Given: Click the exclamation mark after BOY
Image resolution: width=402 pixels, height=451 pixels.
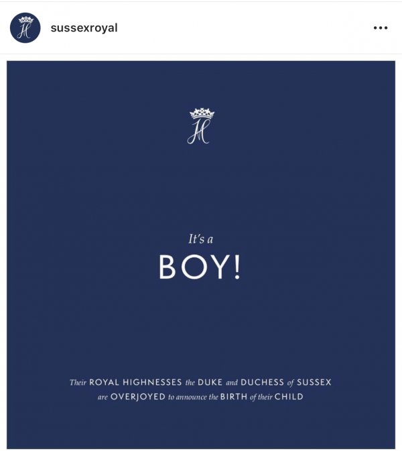Looking at the screenshot, I should pyautogui.click(x=237, y=267).
